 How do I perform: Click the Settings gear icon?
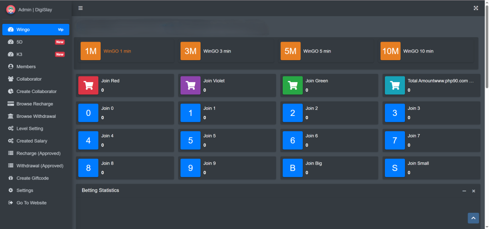point(11,190)
